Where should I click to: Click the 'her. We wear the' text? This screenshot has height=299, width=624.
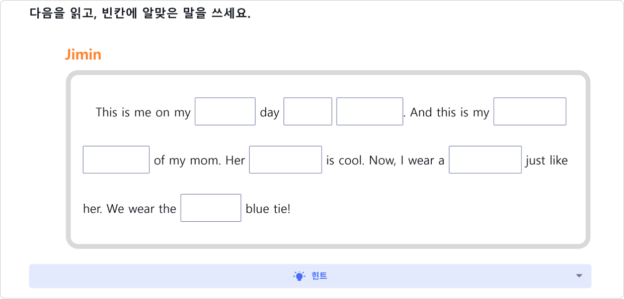129,209
